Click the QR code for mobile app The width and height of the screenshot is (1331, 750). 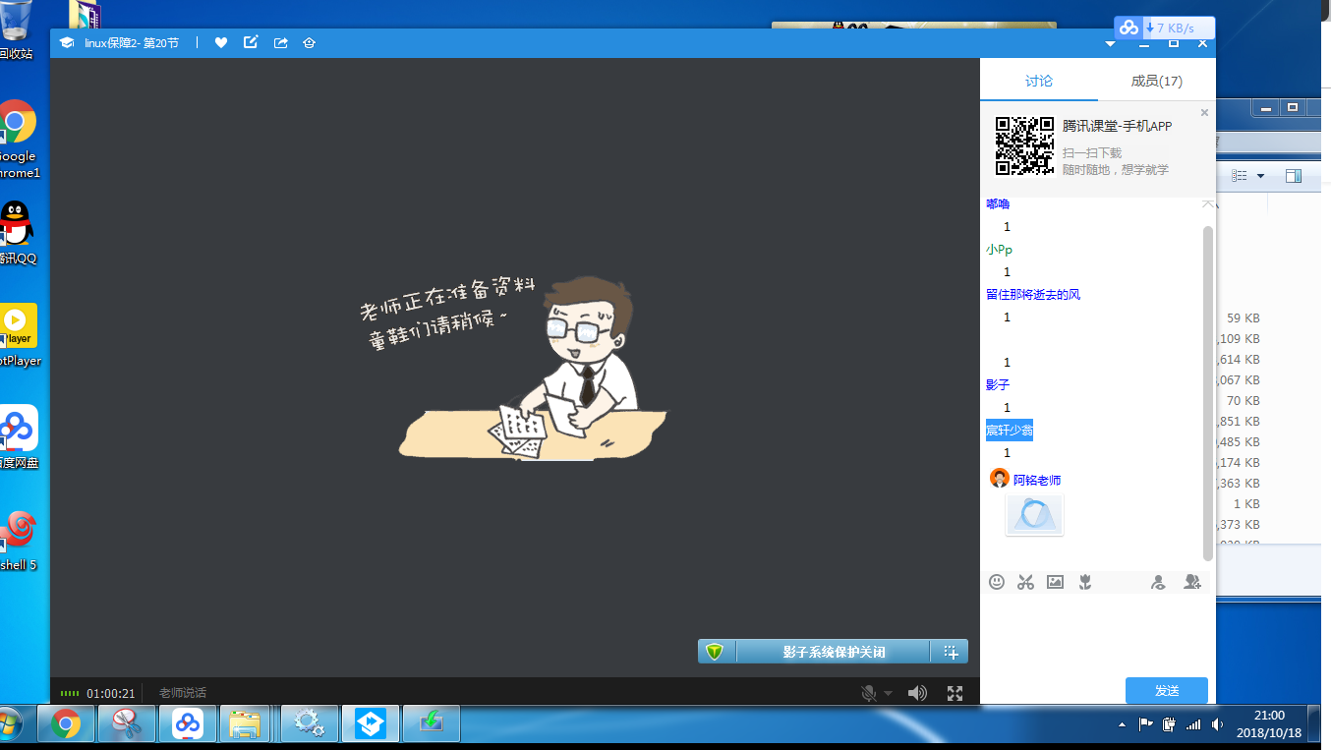[1025, 145]
